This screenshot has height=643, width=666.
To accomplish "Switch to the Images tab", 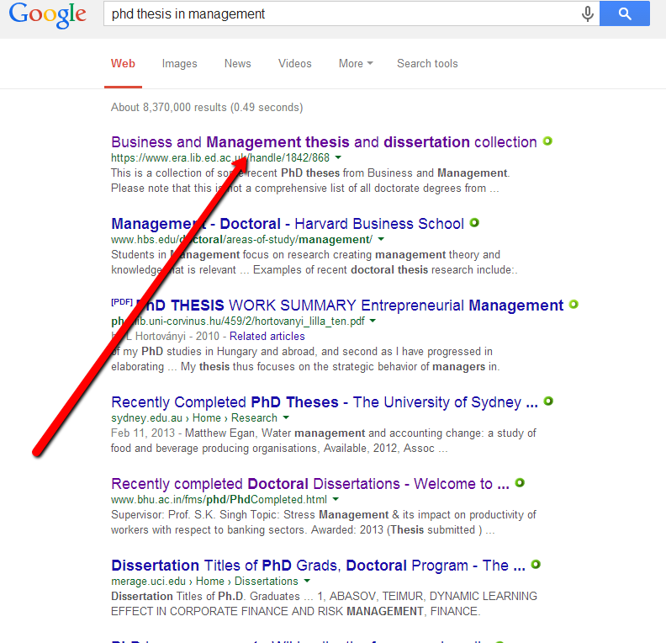I will point(179,64).
